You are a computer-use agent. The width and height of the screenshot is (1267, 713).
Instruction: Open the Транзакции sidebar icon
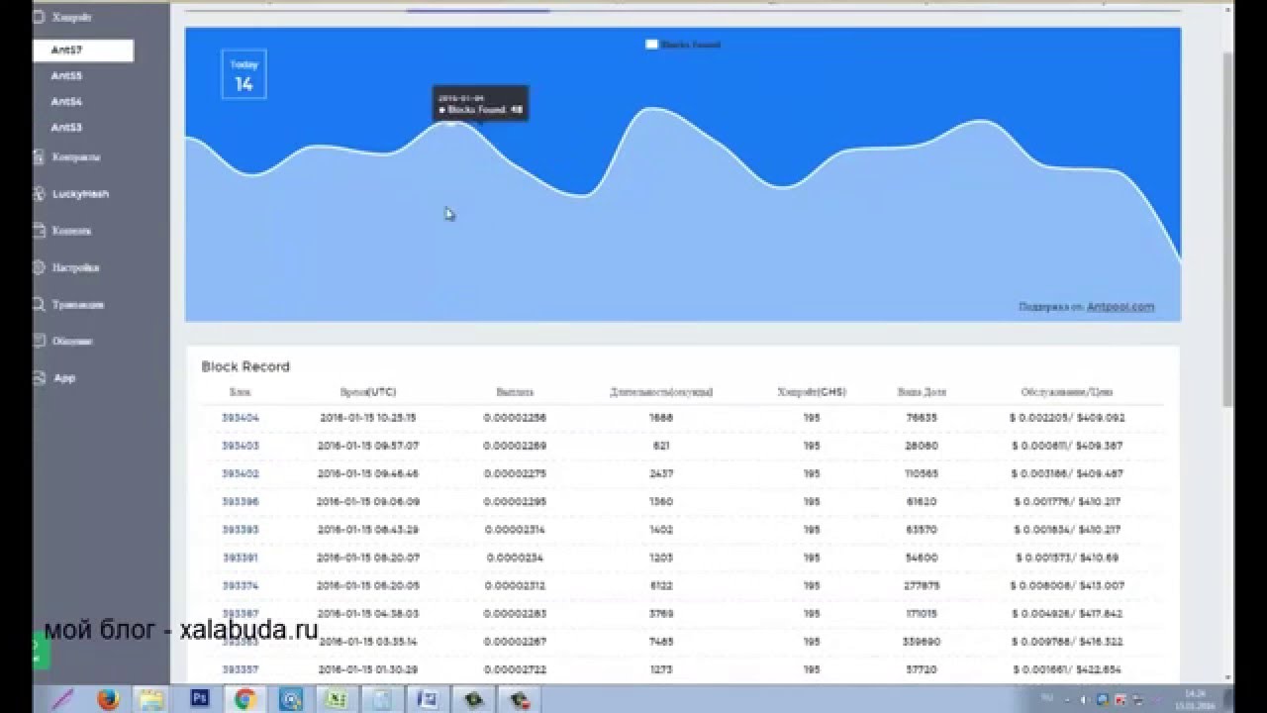(40, 304)
